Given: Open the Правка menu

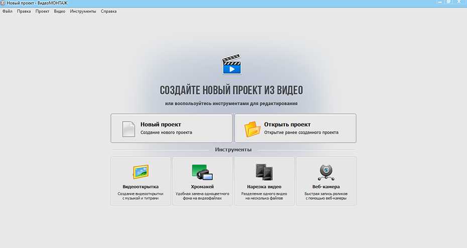Looking at the screenshot, I should pos(24,11).
